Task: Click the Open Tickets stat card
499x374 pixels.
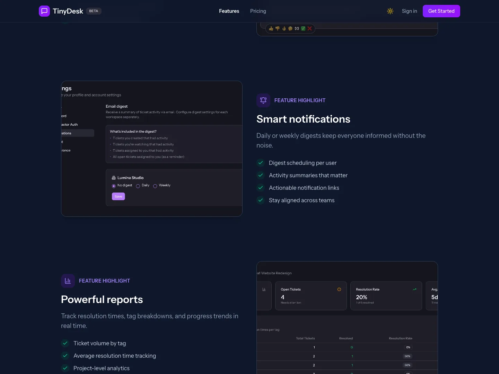Action: click(x=311, y=296)
